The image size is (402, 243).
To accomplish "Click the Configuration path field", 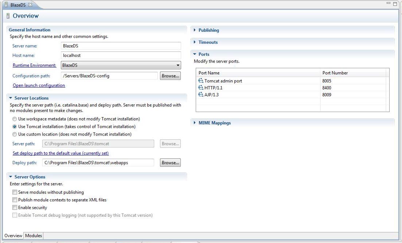I will [x=109, y=76].
